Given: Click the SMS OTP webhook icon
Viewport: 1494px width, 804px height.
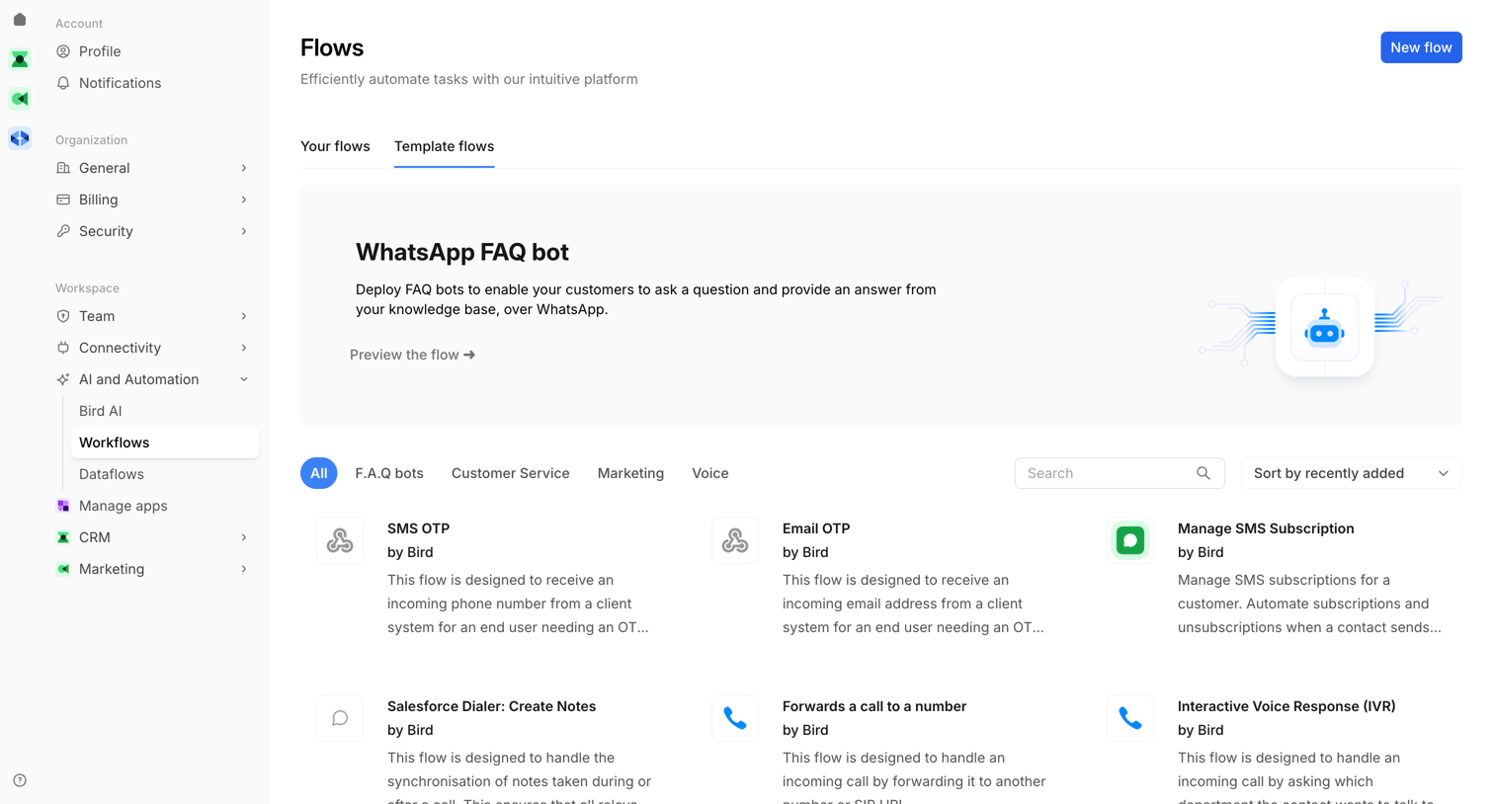Looking at the screenshot, I should point(340,540).
